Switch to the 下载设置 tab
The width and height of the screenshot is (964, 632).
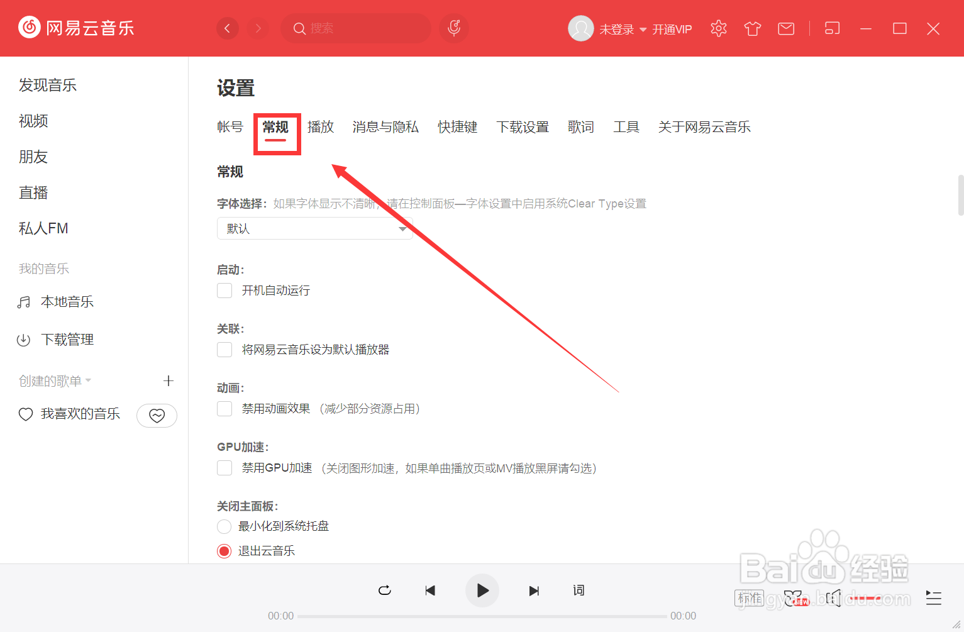click(x=523, y=126)
